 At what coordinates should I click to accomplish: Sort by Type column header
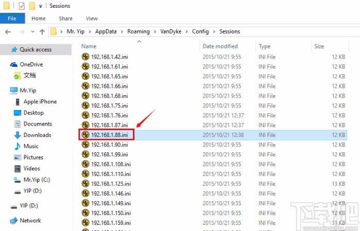[x=265, y=46]
